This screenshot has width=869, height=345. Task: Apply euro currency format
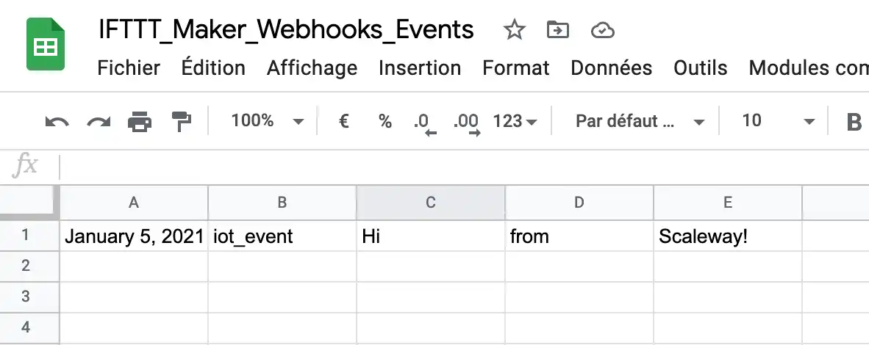click(343, 120)
